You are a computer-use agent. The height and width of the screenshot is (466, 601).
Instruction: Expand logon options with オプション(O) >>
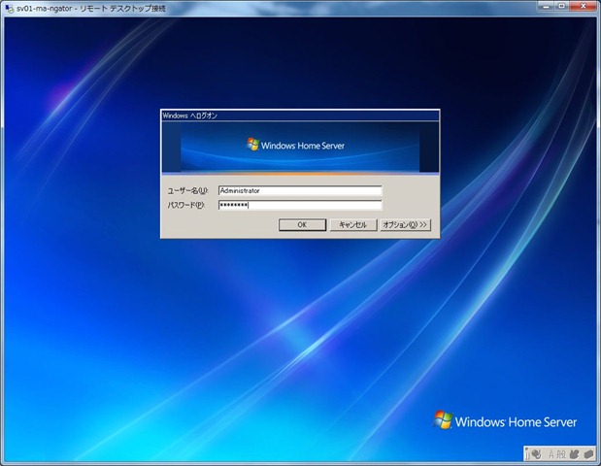405,225
